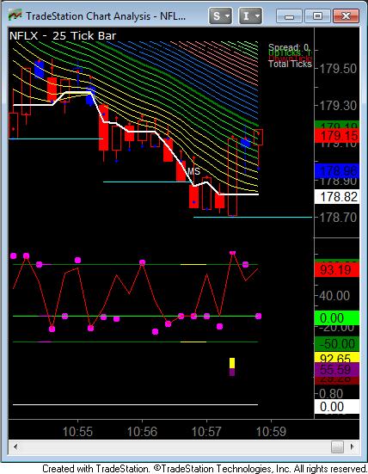Click the TradeStation chart icon in title bar
Viewport: 368px width, 474px height.
[15, 15]
